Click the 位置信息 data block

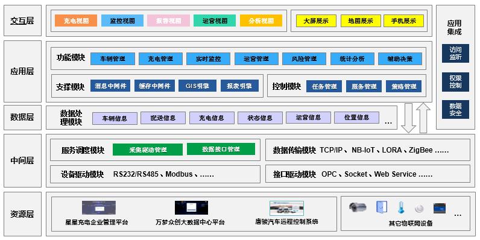point(356,118)
